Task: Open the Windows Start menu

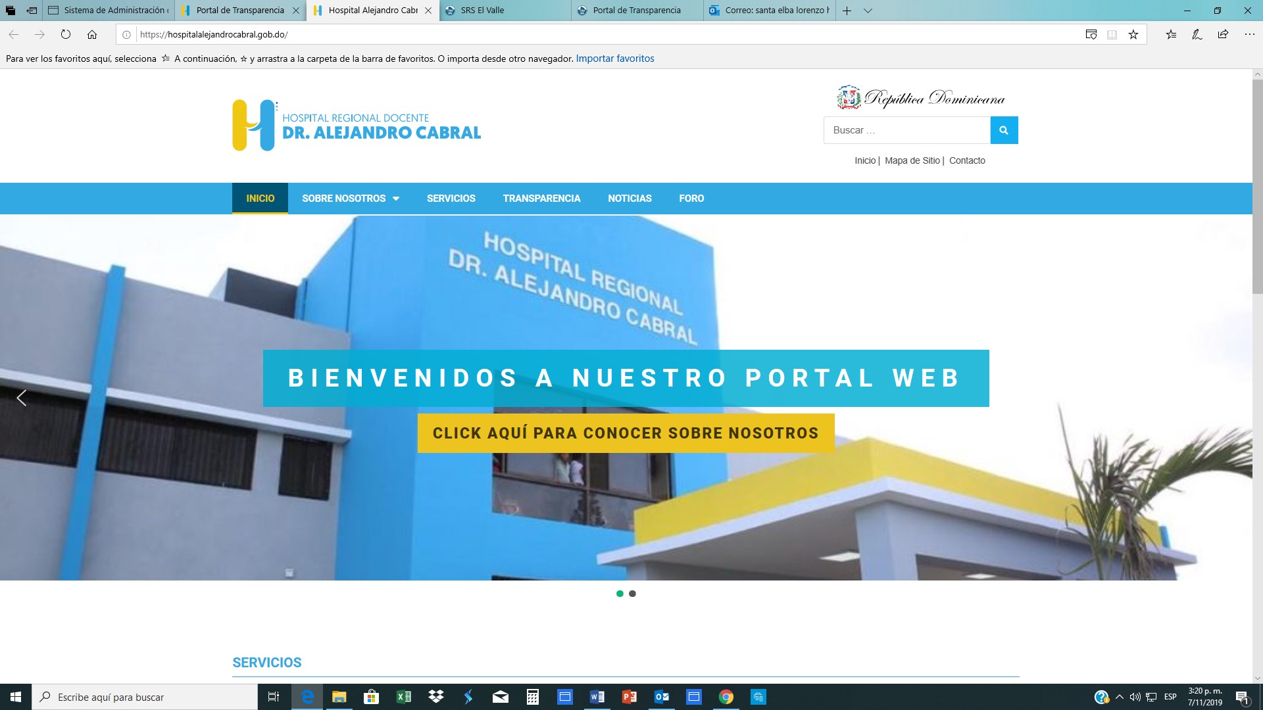Action: pyautogui.click(x=16, y=697)
